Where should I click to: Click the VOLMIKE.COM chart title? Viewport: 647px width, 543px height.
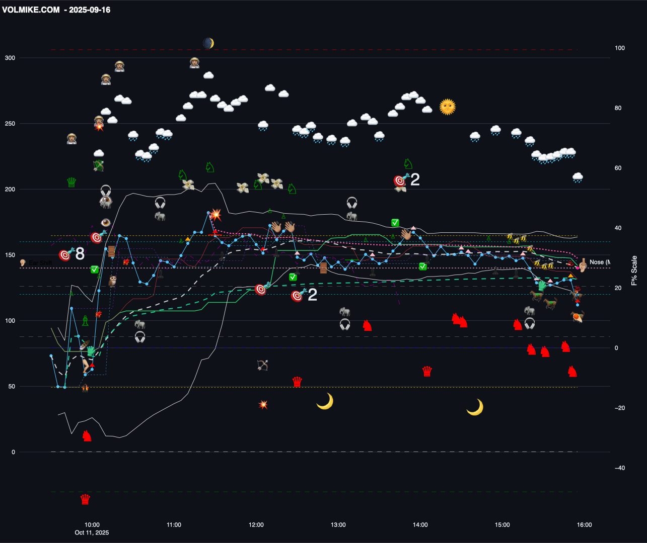[x=31, y=10]
